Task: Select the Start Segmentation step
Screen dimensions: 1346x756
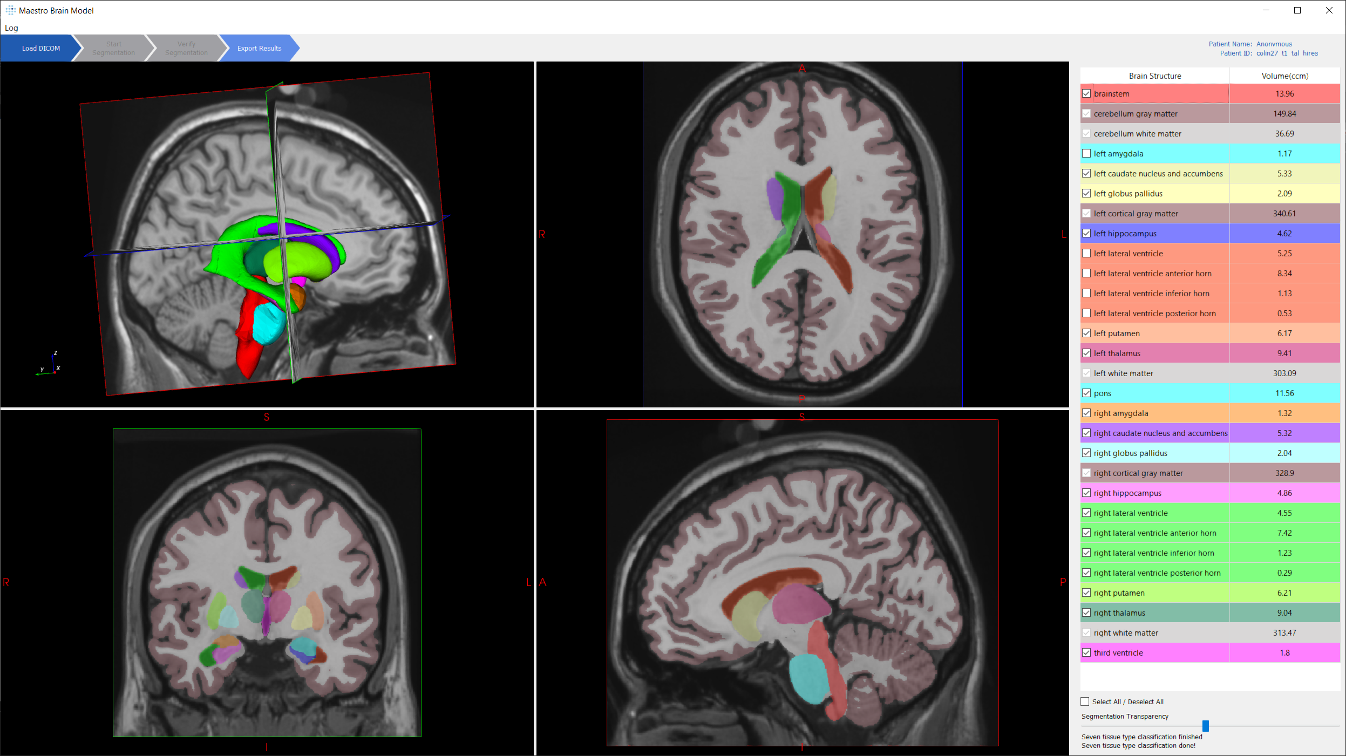Action: (113, 49)
